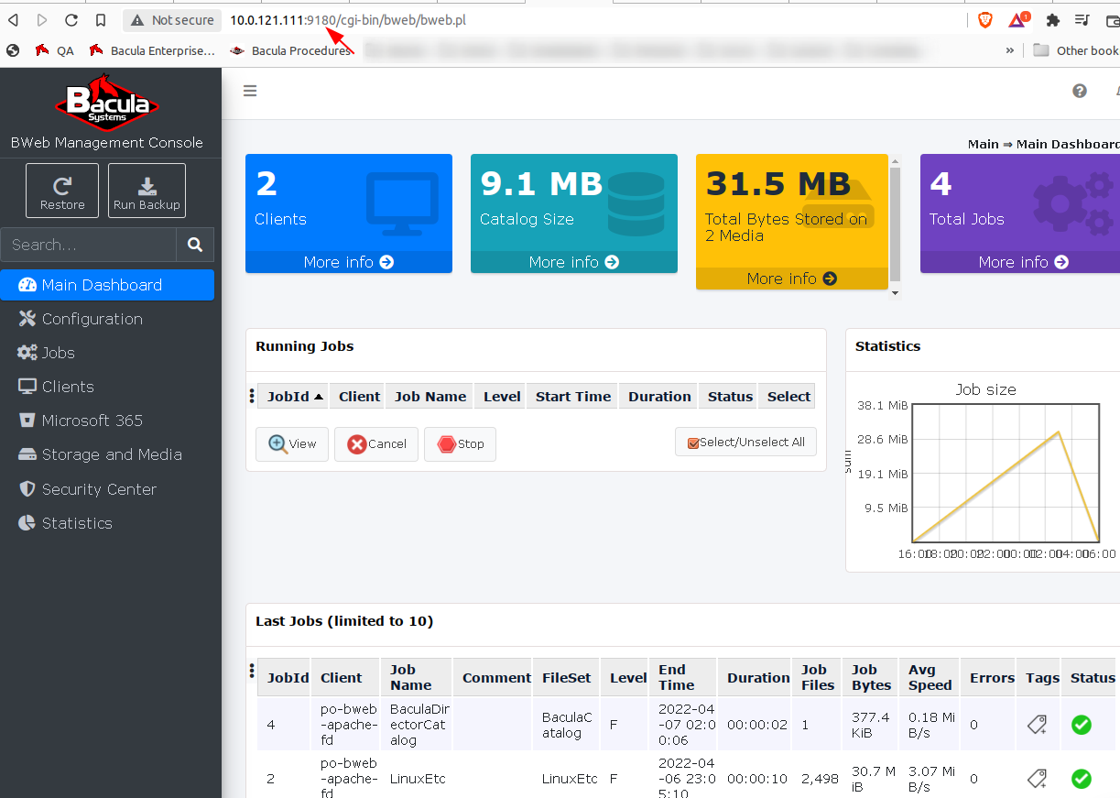The image size is (1120, 798).
Task: Click More info on Total Bytes Stored card
Action: pos(792,279)
